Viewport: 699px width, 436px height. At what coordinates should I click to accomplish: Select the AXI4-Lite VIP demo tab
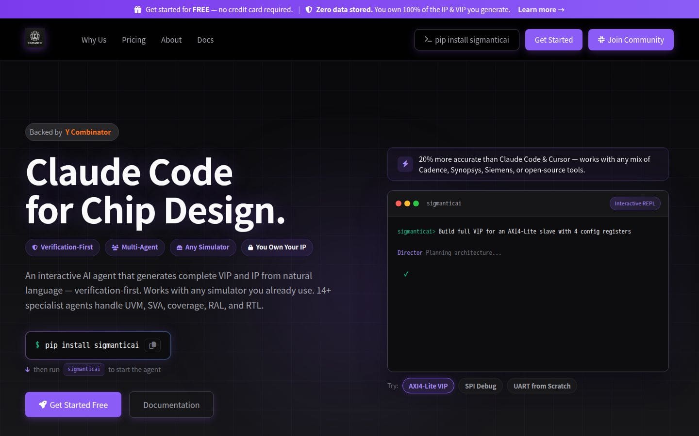(428, 386)
